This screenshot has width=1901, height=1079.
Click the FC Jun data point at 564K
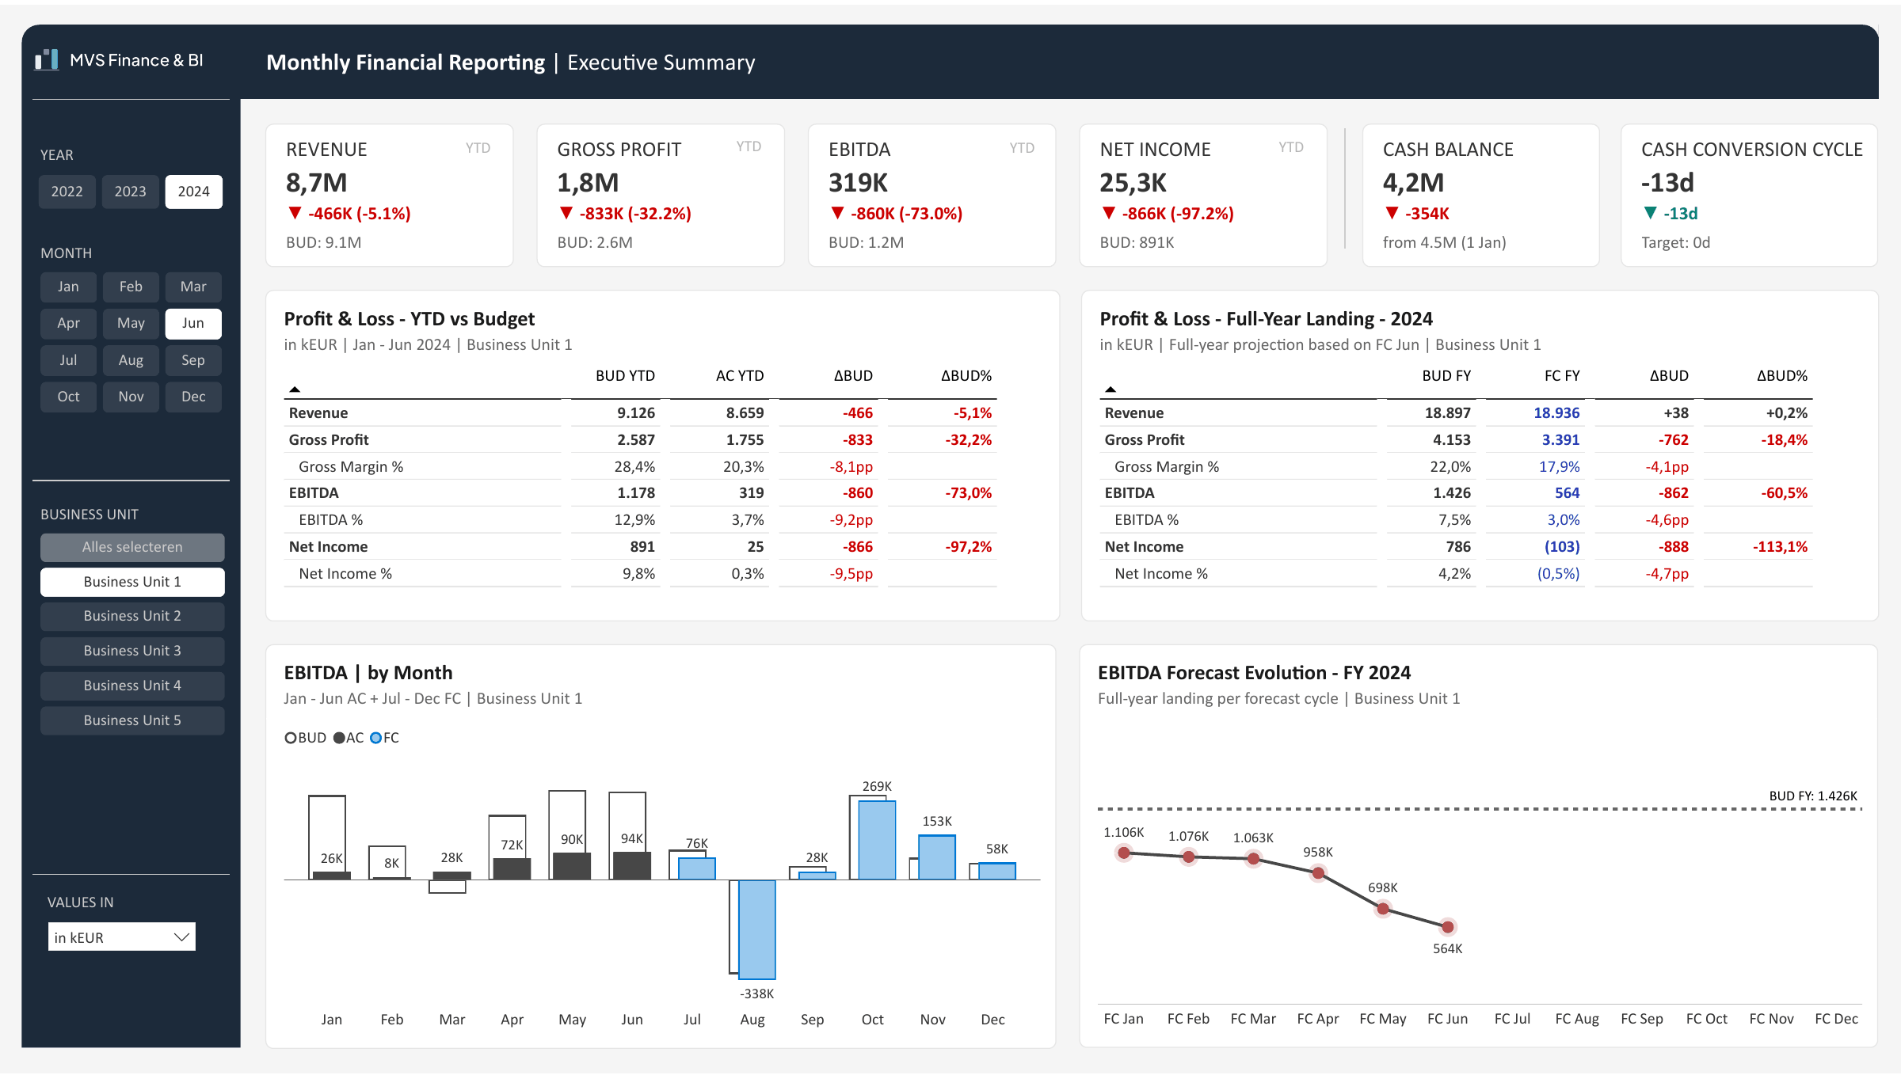click(1448, 927)
